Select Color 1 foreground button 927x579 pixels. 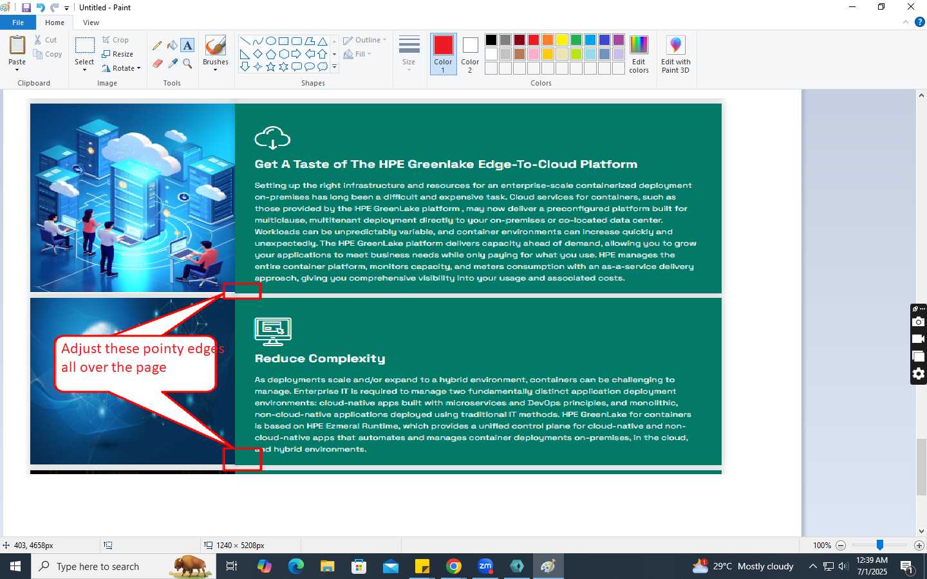(443, 54)
